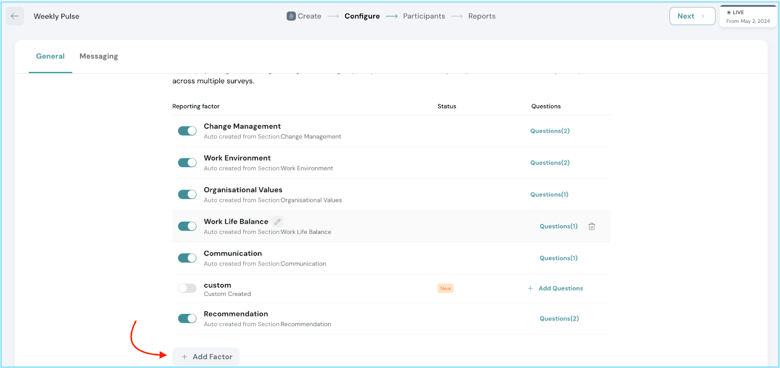Viewport: 780px width, 368px height.
Task: Click the plus icon beside Add Questions
Action: click(530, 289)
